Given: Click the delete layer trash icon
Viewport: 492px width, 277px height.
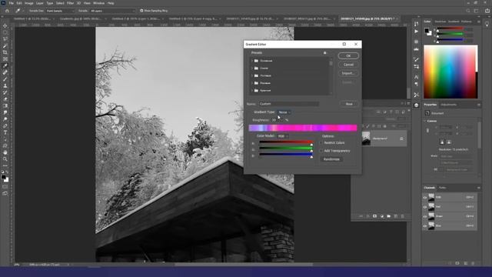Looking at the screenshot, I should [x=402, y=216].
